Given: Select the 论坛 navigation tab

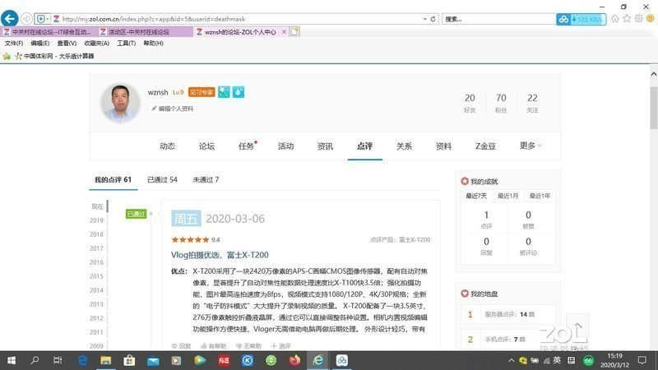Looking at the screenshot, I should pyautogui.click(x=206, y=146).
